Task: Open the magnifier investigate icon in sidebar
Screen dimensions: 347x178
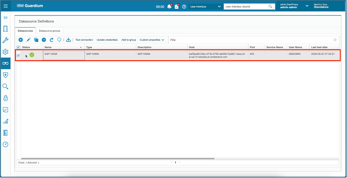Action: pyautogui.click(x=6, y=86)
